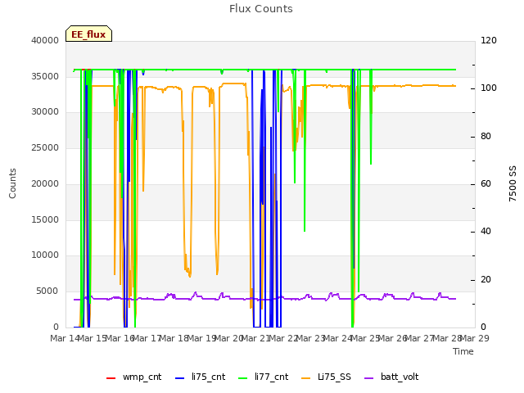524x393 pixels.
Task: Click the green li77_cnt legend swatch
Action: pos(242,378)
